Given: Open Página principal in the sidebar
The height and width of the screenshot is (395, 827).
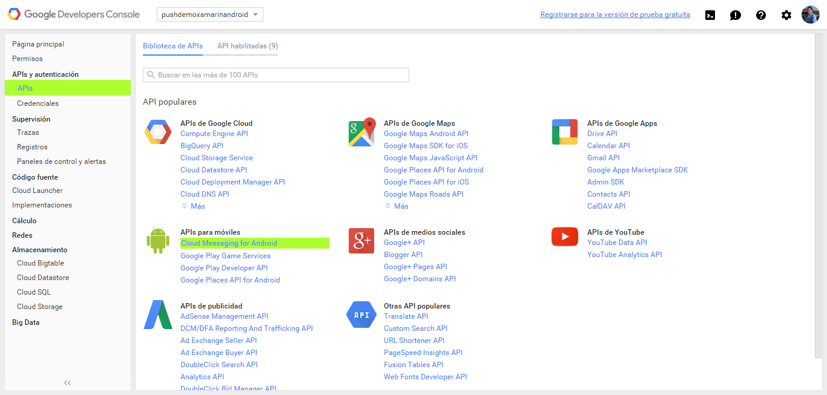Looking at the screenshot, I should [38, 44].
